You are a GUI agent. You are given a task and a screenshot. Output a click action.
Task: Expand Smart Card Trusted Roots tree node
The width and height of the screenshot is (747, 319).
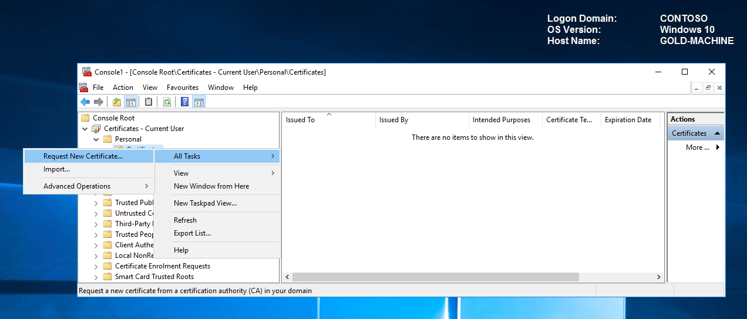pos(96,276)
